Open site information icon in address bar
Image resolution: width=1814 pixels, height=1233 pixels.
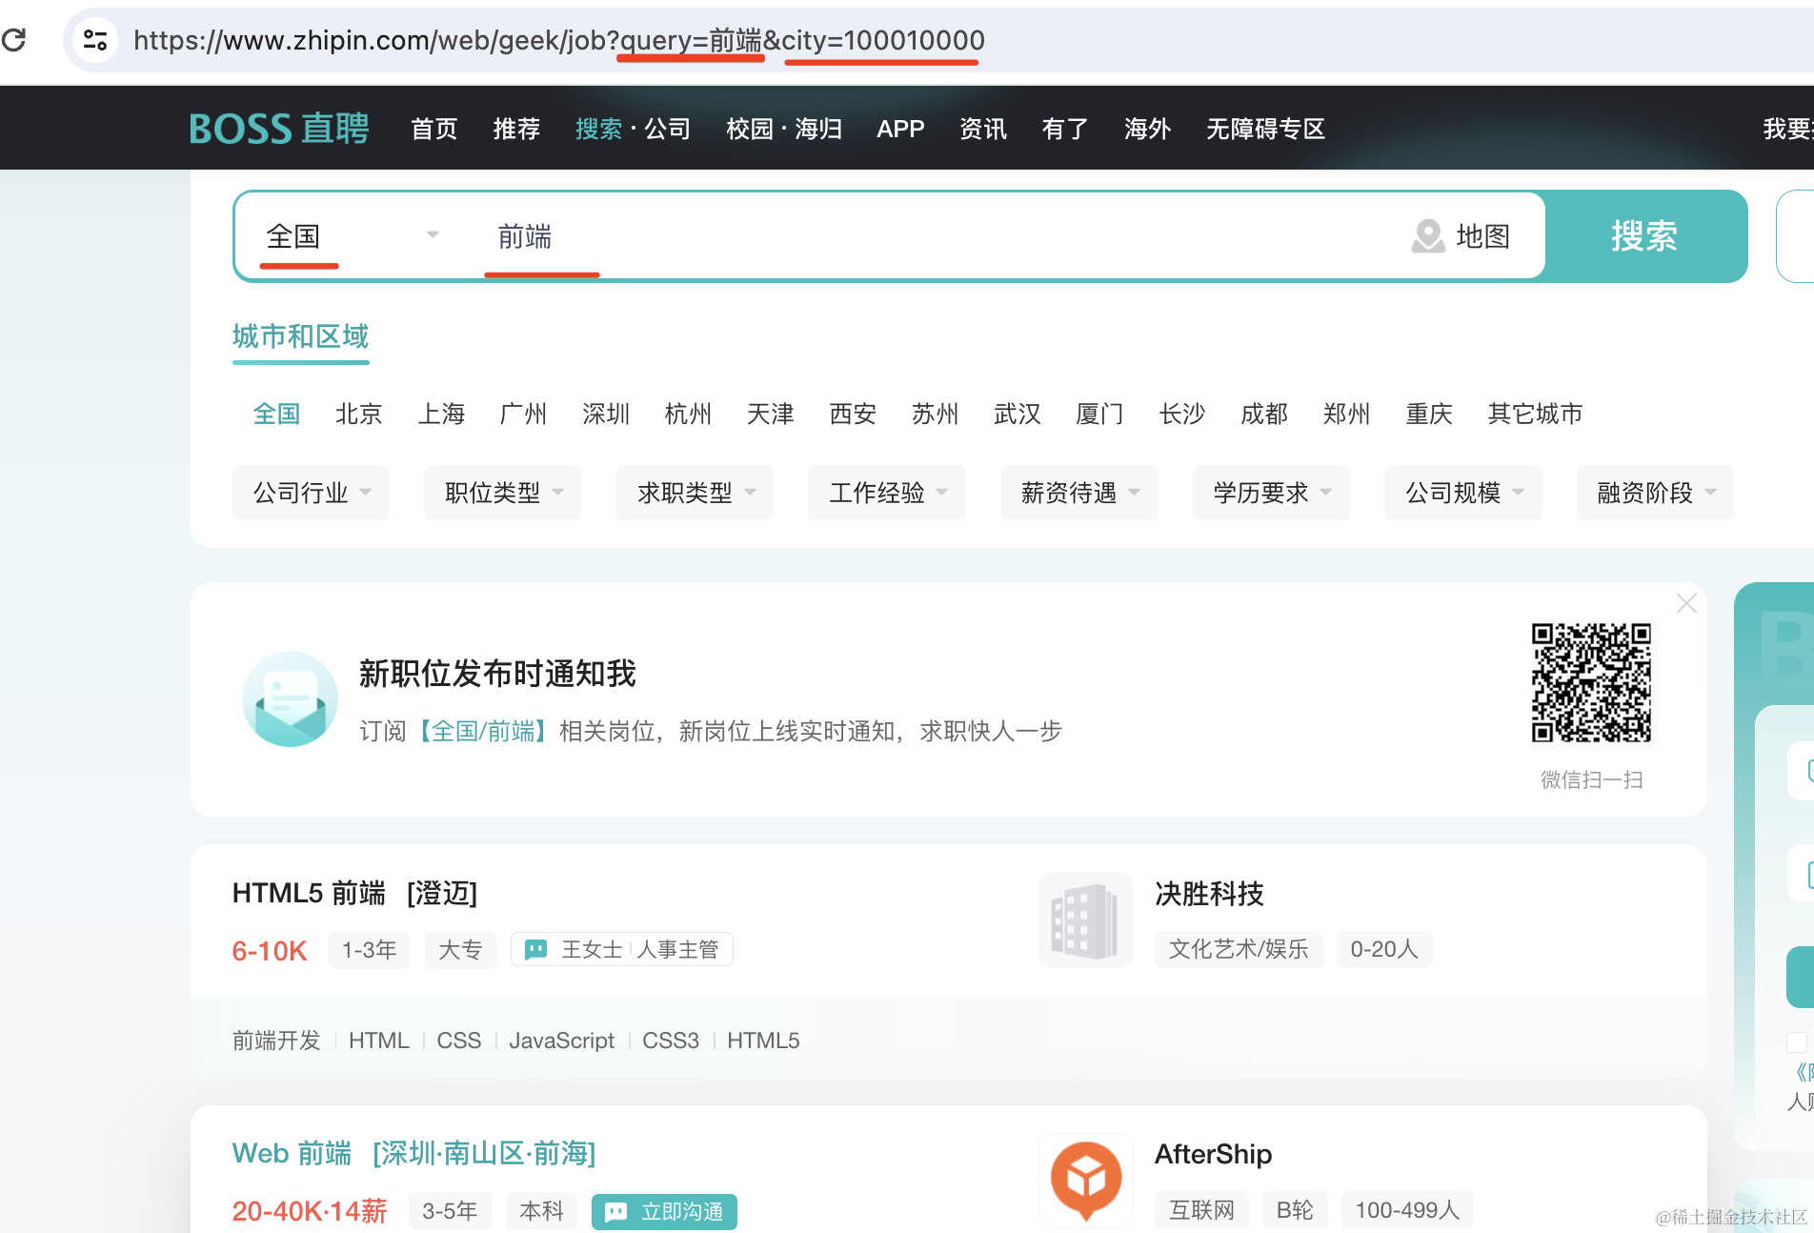(x=95, y=40)
